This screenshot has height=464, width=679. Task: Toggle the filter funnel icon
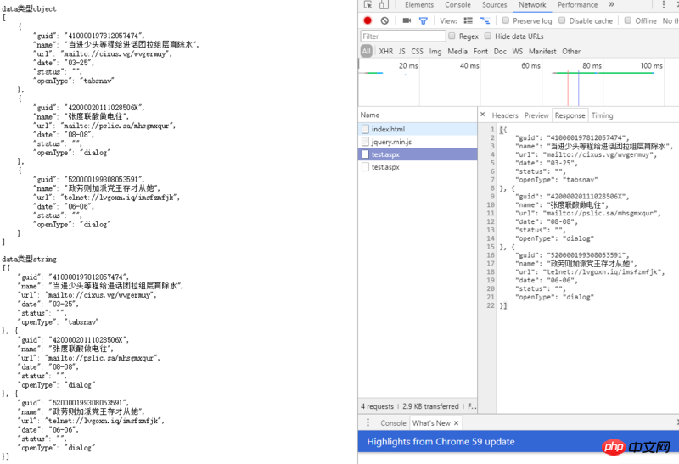click(x=423, y=20)
